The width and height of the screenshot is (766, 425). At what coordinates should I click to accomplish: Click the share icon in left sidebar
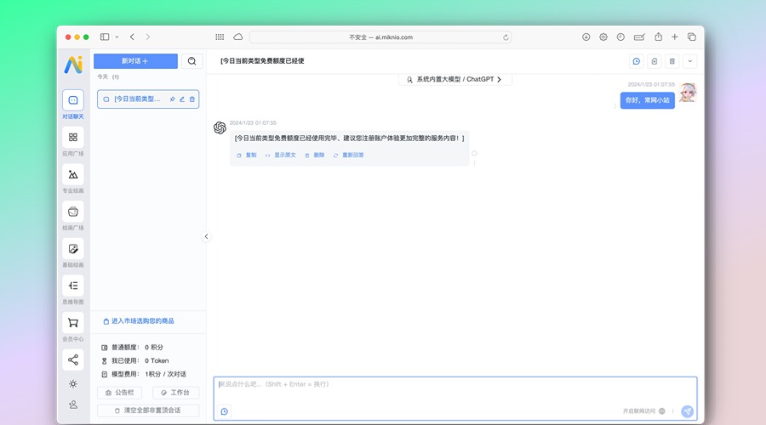(73, 360)
